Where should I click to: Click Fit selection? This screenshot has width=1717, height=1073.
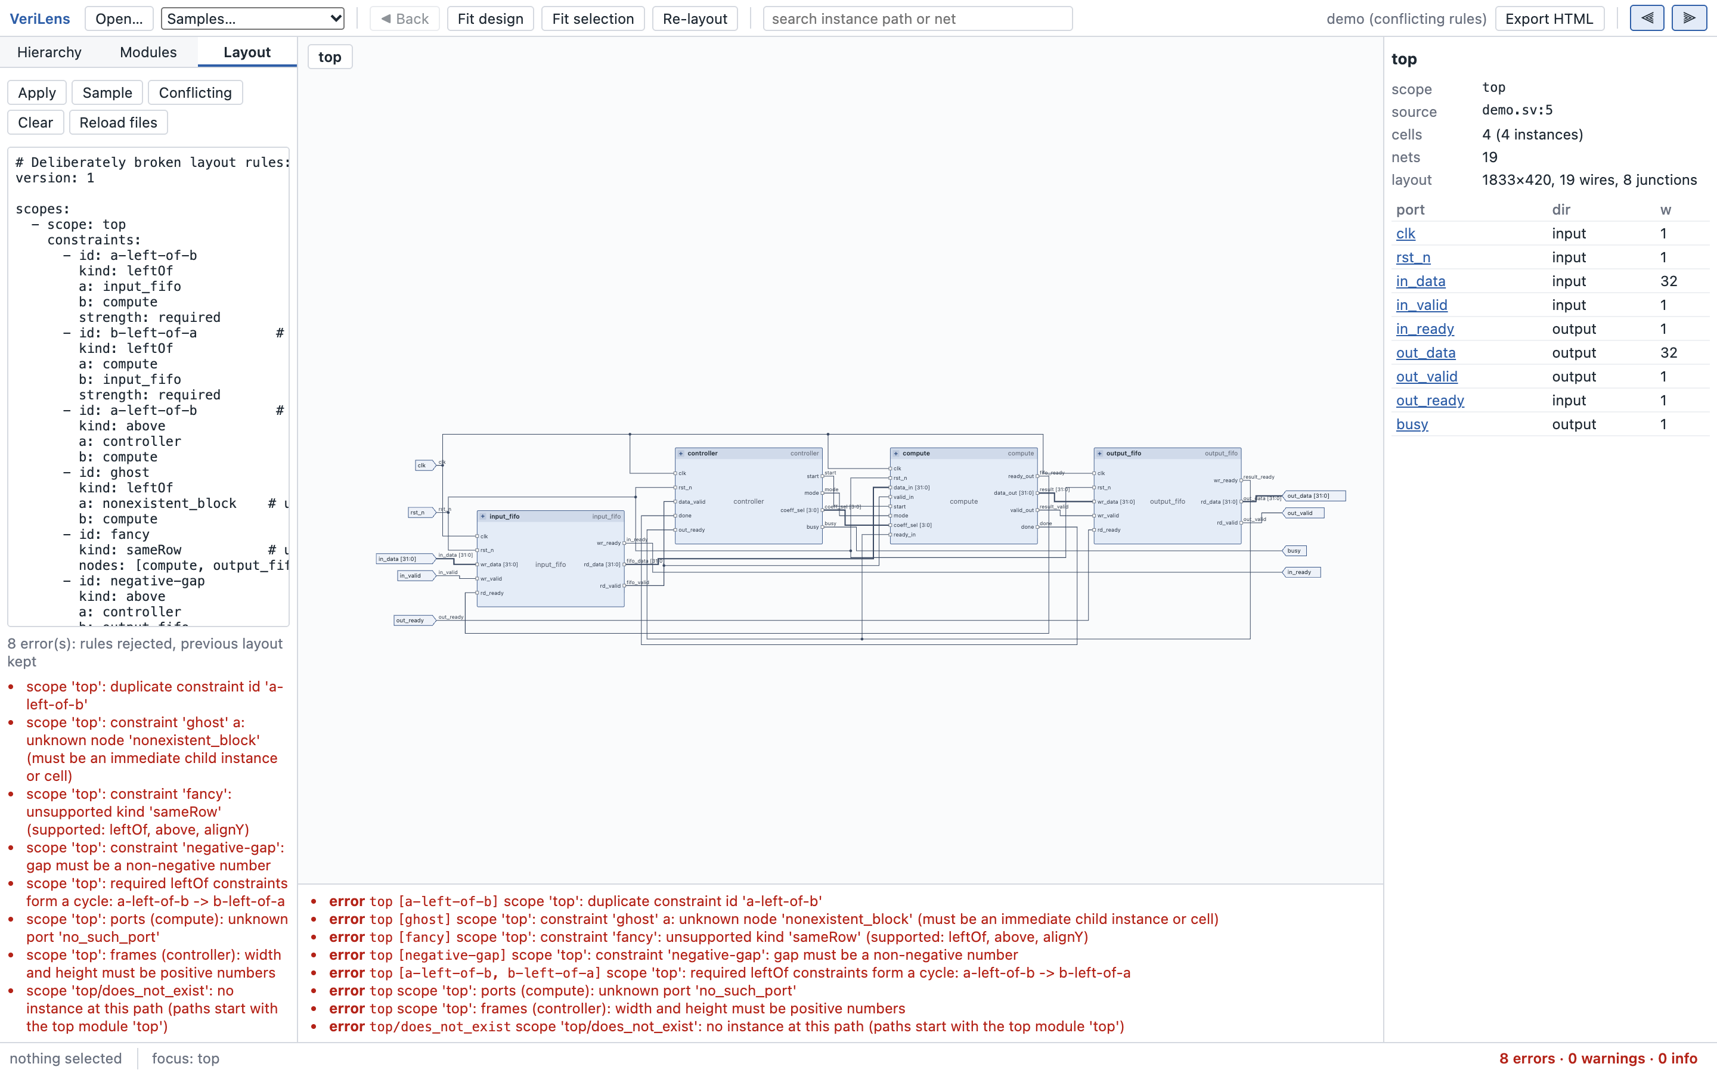[593, 18]
